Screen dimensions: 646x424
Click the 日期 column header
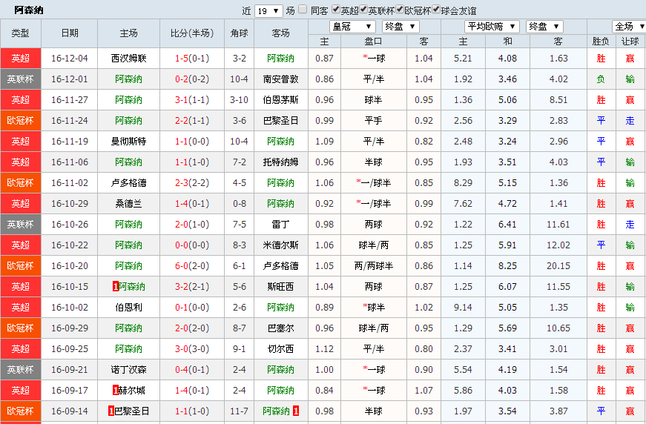[70, 33]
